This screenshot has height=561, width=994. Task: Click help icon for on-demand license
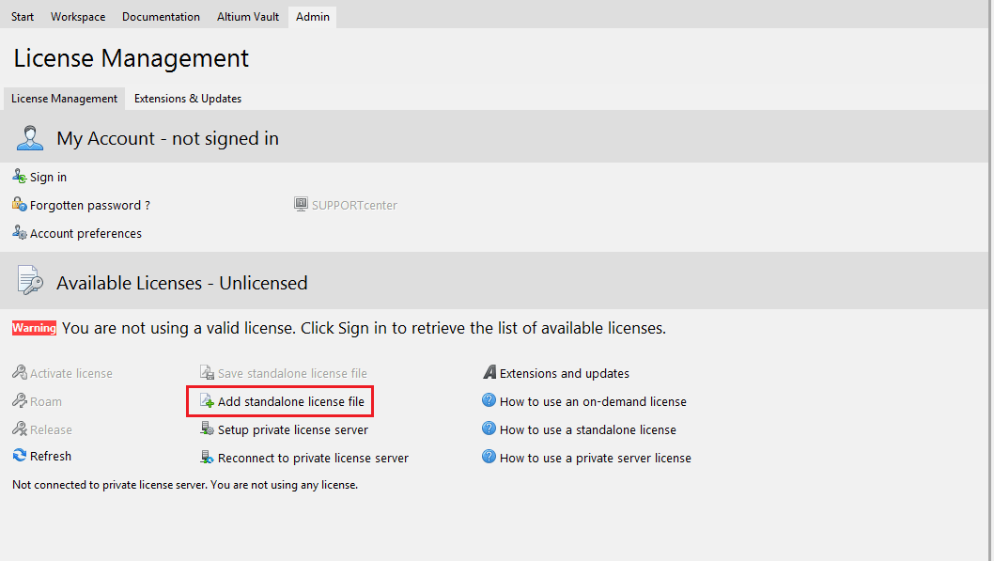pyautogui.click(x=489, y=401)
